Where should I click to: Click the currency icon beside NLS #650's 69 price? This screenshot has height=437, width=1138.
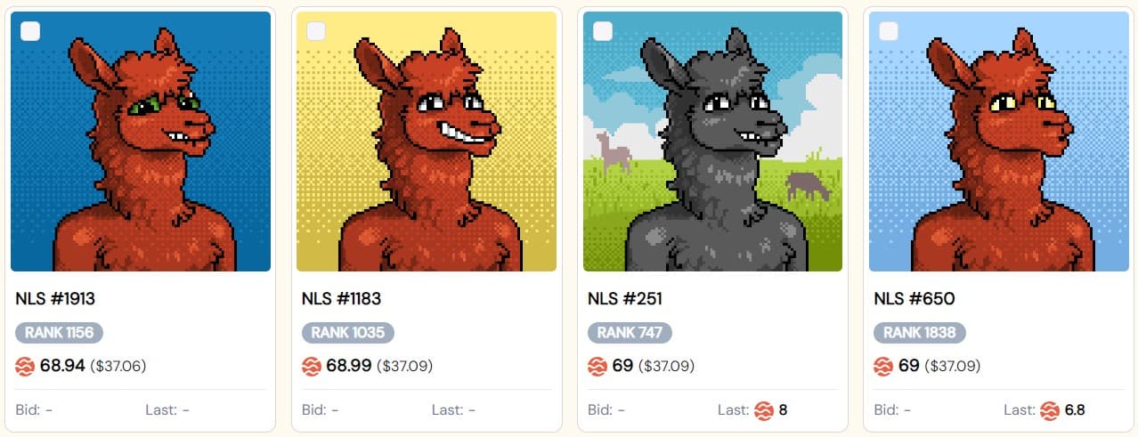(x=883, y=366)
